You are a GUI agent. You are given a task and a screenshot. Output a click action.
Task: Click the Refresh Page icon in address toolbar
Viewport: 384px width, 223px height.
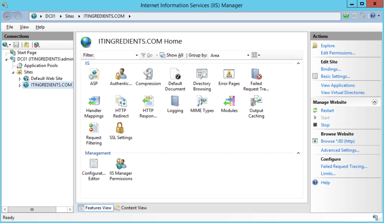tap(346, 16)
